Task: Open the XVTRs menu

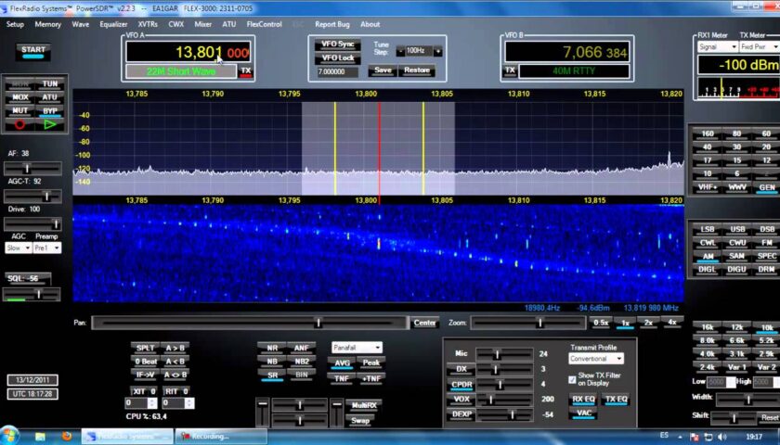Action: tap(148, 24)
